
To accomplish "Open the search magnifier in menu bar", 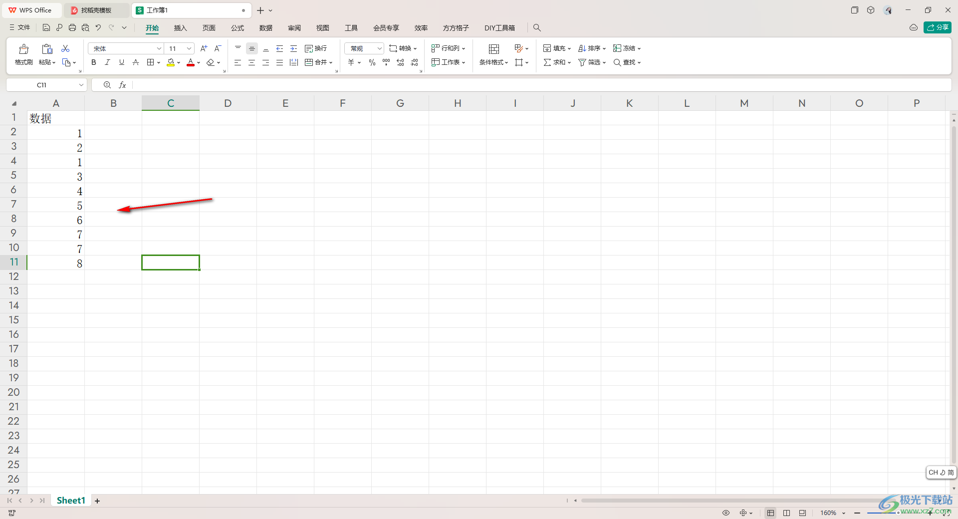I will (537, 28).
